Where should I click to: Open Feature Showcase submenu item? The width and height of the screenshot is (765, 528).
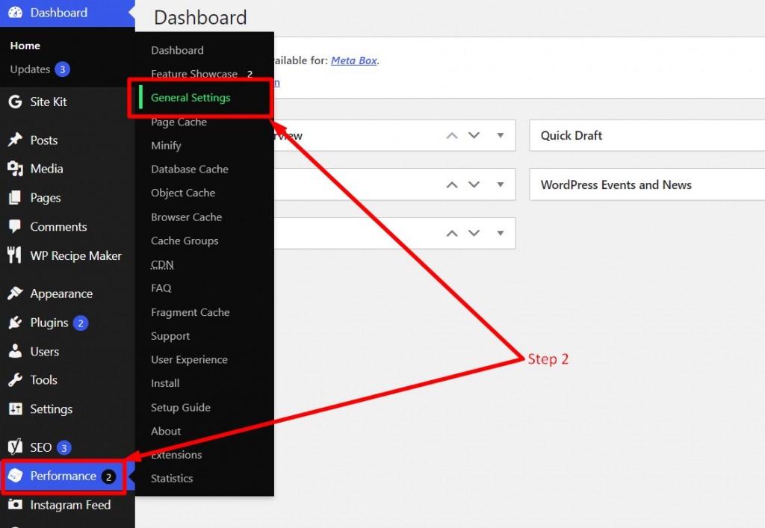(x=194, y=74)
